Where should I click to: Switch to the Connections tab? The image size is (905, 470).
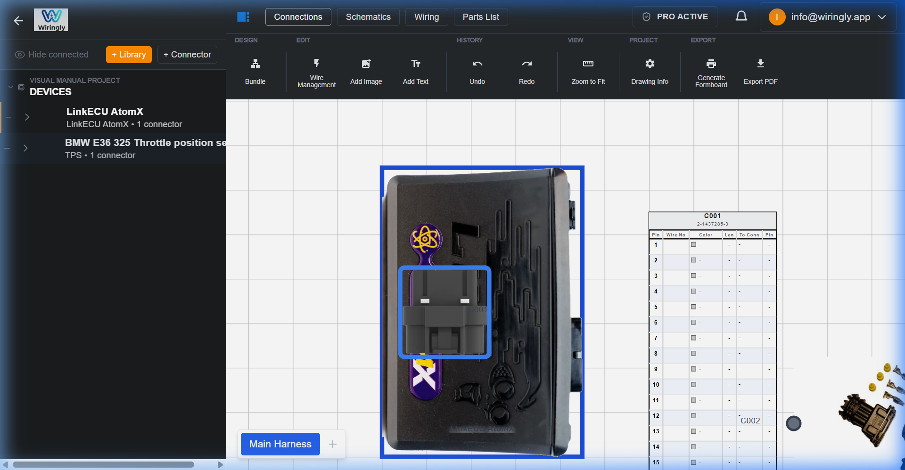click(298, 17)
